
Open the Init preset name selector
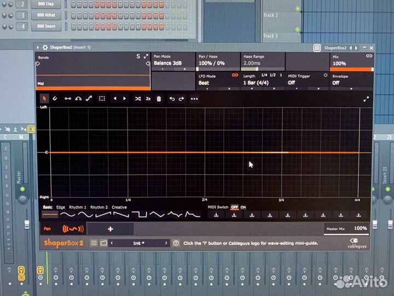[138, 243]
